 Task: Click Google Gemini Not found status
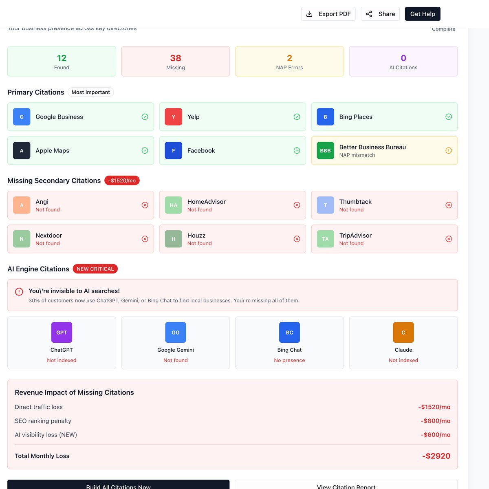[176, 360]
